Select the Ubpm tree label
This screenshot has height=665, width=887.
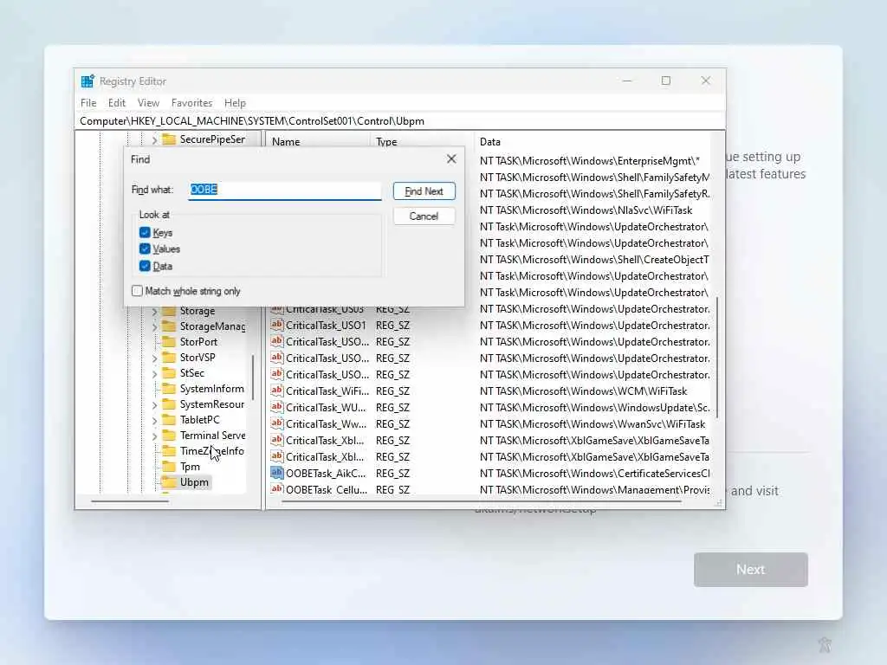(x=194, y=482)
